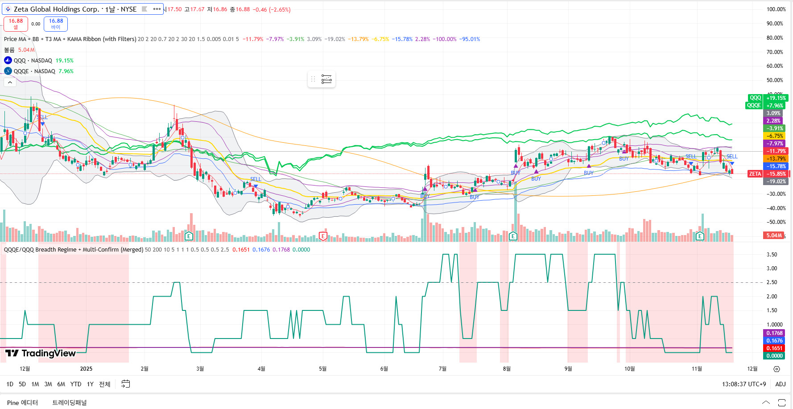This screenshot has height=409, width=793.
Task: Open the three-dot more menu next to the symbol title
Action: (x=157, y=9)
